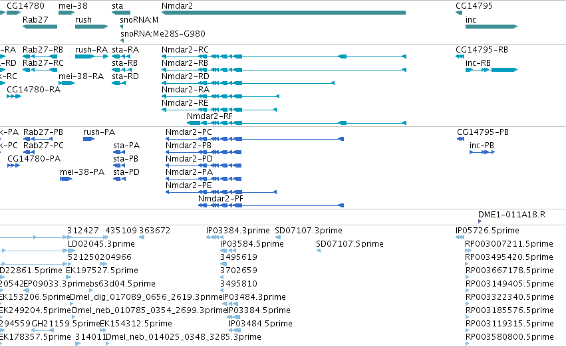566x347 pixels.
Task: Select EST SD07107.3prime
Action: pyautogui.click(x=308, y=231)
